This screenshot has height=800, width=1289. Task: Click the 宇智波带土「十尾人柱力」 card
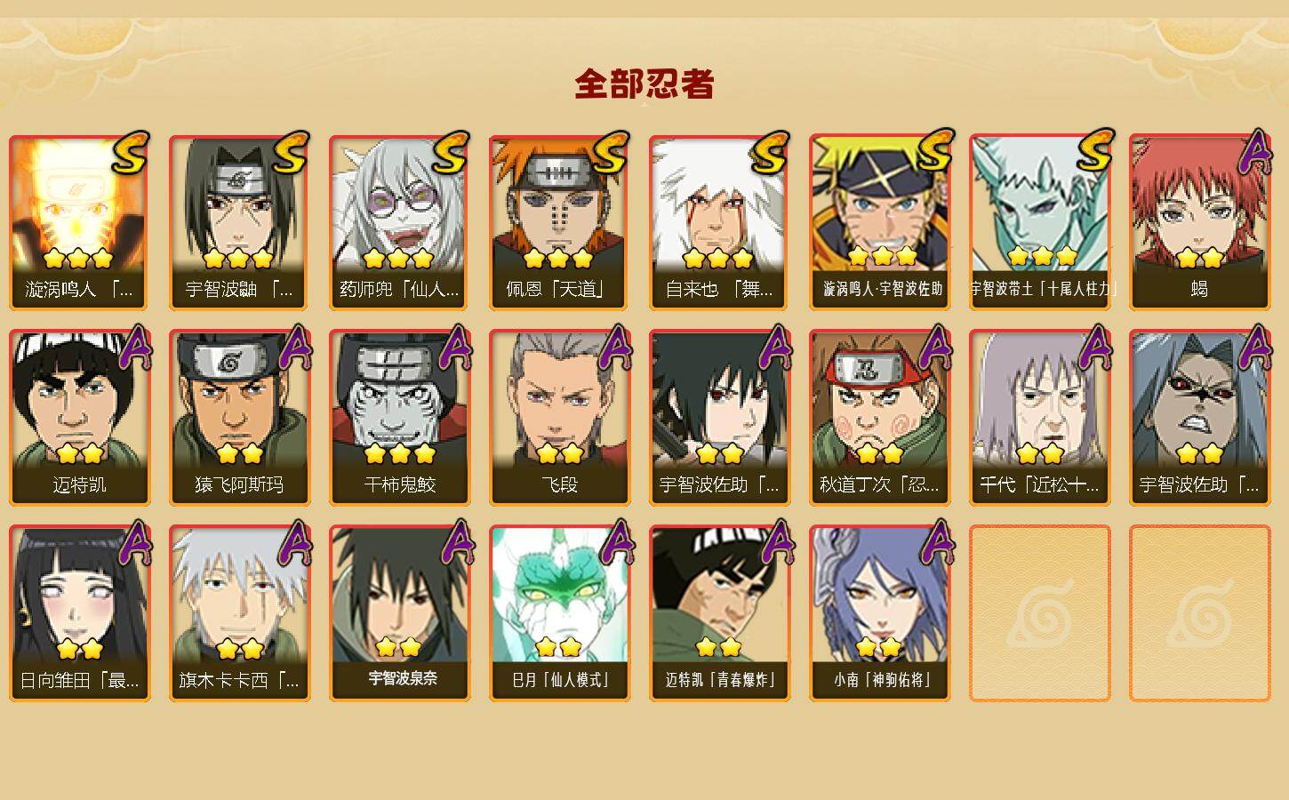pyautogui.click(x=1039, y=222)
